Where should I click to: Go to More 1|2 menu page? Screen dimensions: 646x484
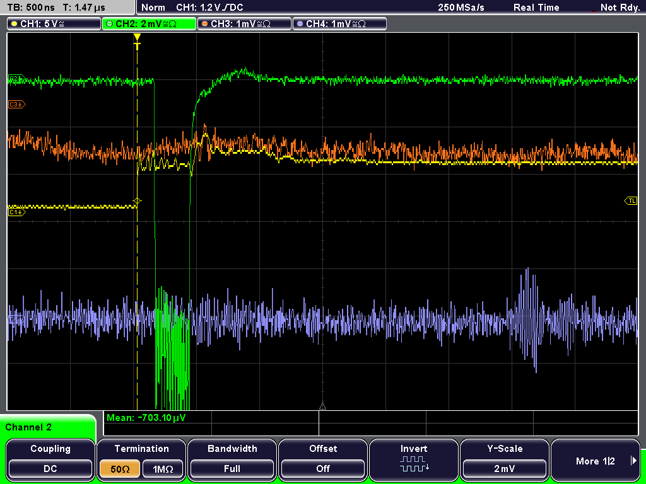point(596,459)
